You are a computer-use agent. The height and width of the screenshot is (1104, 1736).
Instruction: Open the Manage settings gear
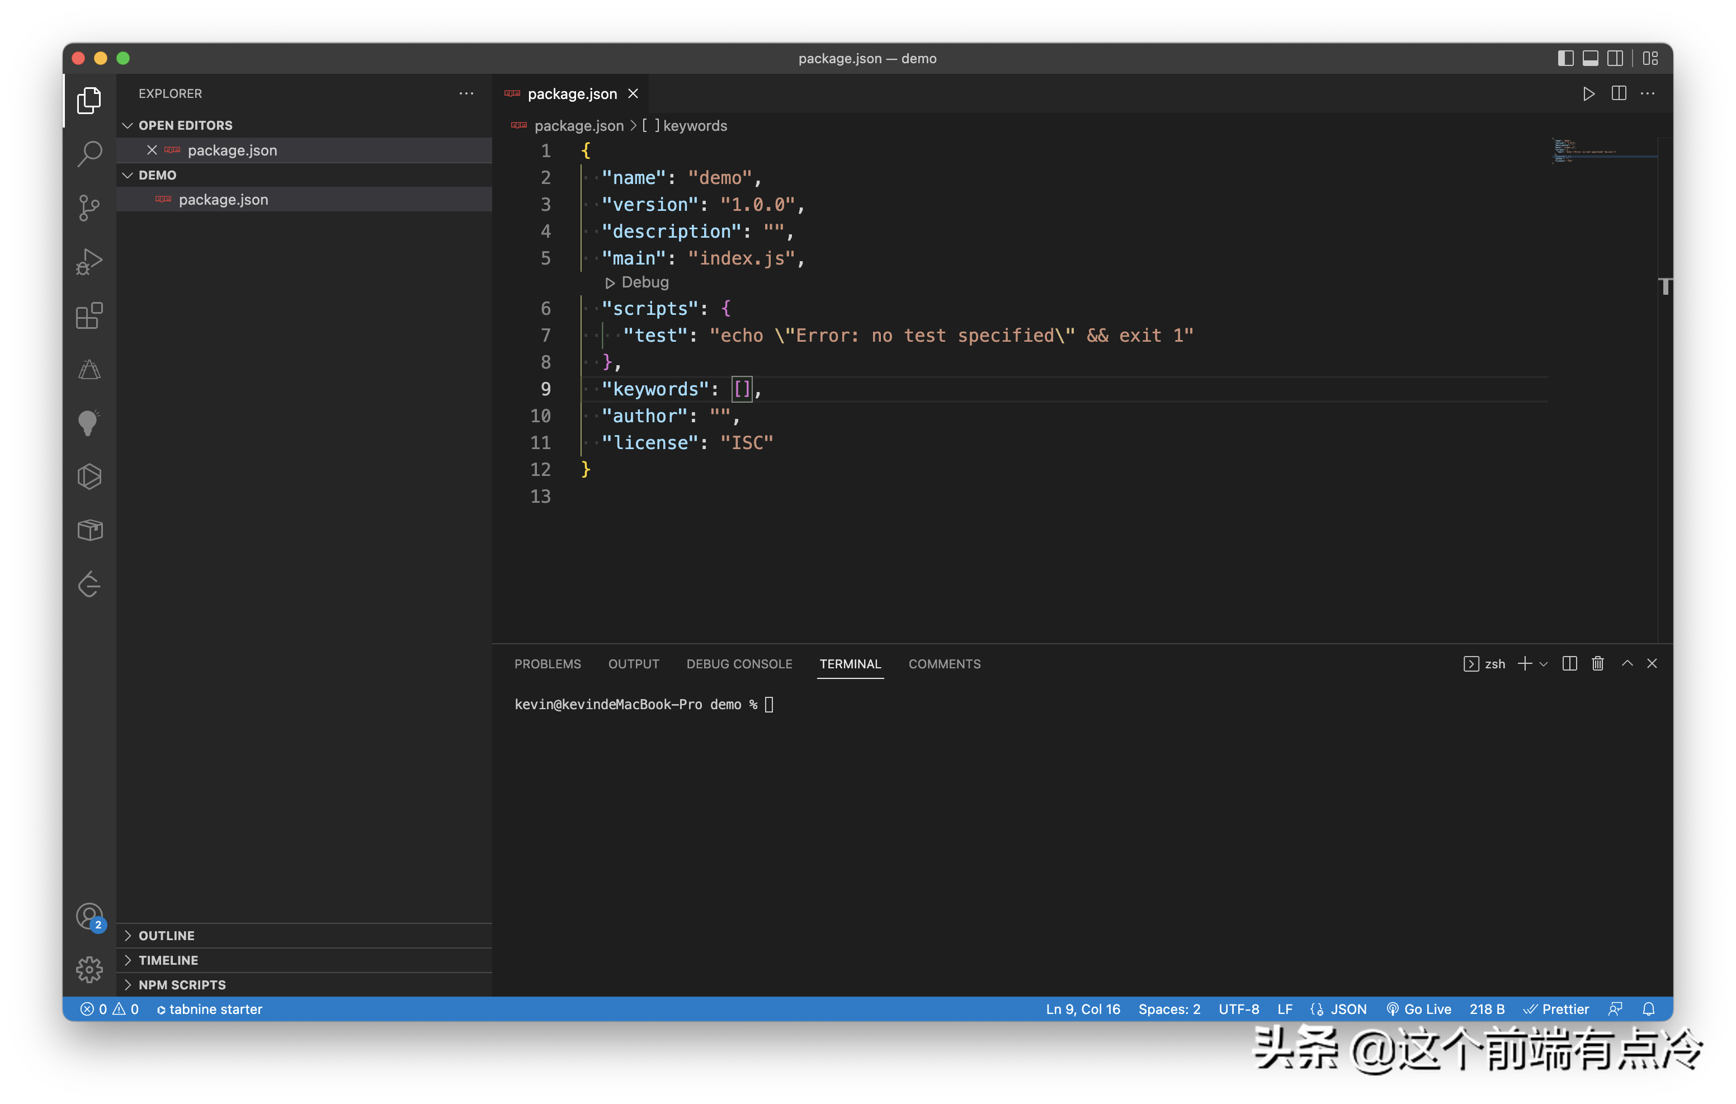tap(89, 970)
